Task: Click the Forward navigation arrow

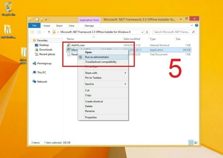Action: (x=39, y=32)
